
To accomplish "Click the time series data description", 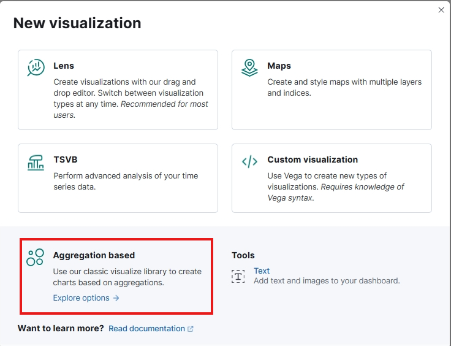I will (126, 181).
